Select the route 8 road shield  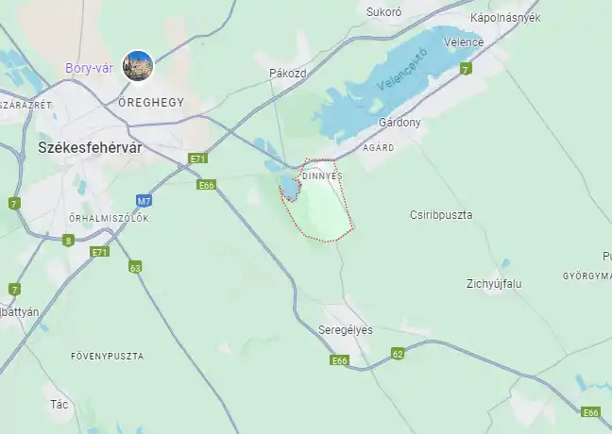point(68,241)
